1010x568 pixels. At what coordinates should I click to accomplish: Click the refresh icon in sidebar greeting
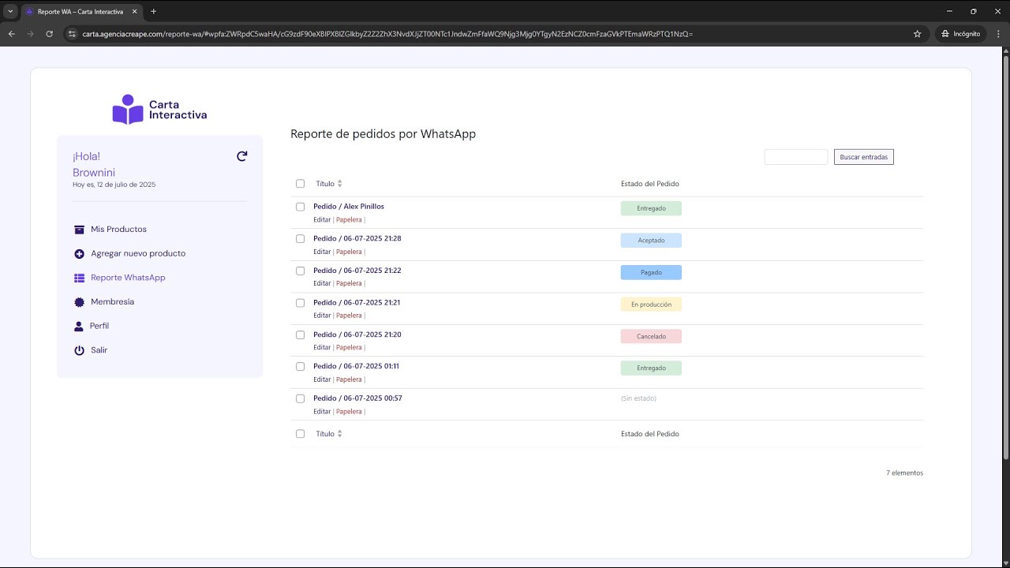[x=242, y=156]
